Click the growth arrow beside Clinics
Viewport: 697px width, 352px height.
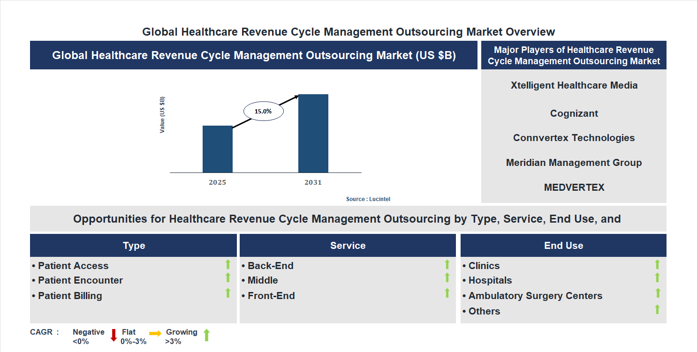point(657,265)
